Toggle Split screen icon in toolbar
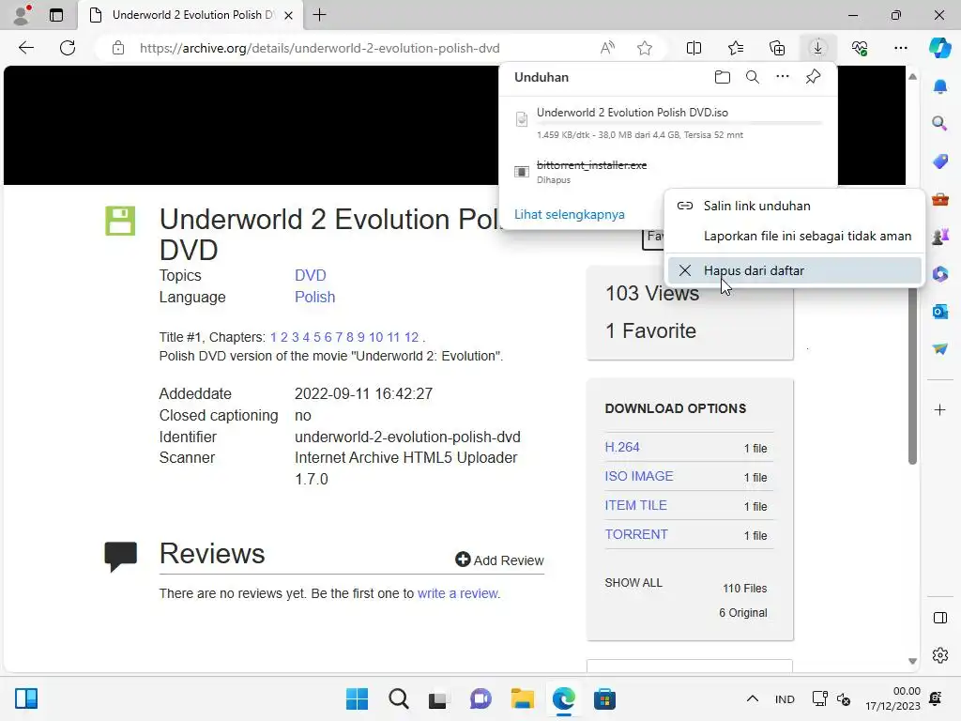Viewport: 961px width, 721px height. point(694,48)
